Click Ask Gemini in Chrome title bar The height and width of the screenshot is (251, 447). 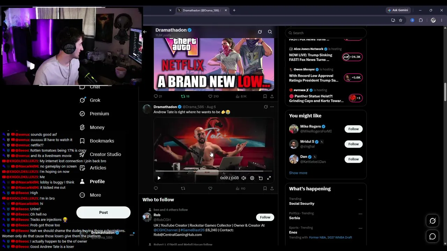coord(398,10)
